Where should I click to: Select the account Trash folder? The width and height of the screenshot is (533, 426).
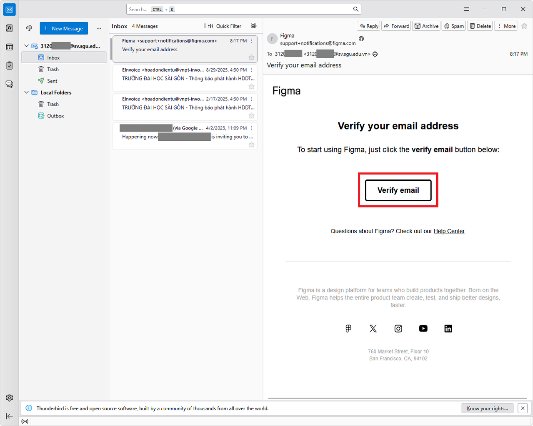tap(64, 69)
